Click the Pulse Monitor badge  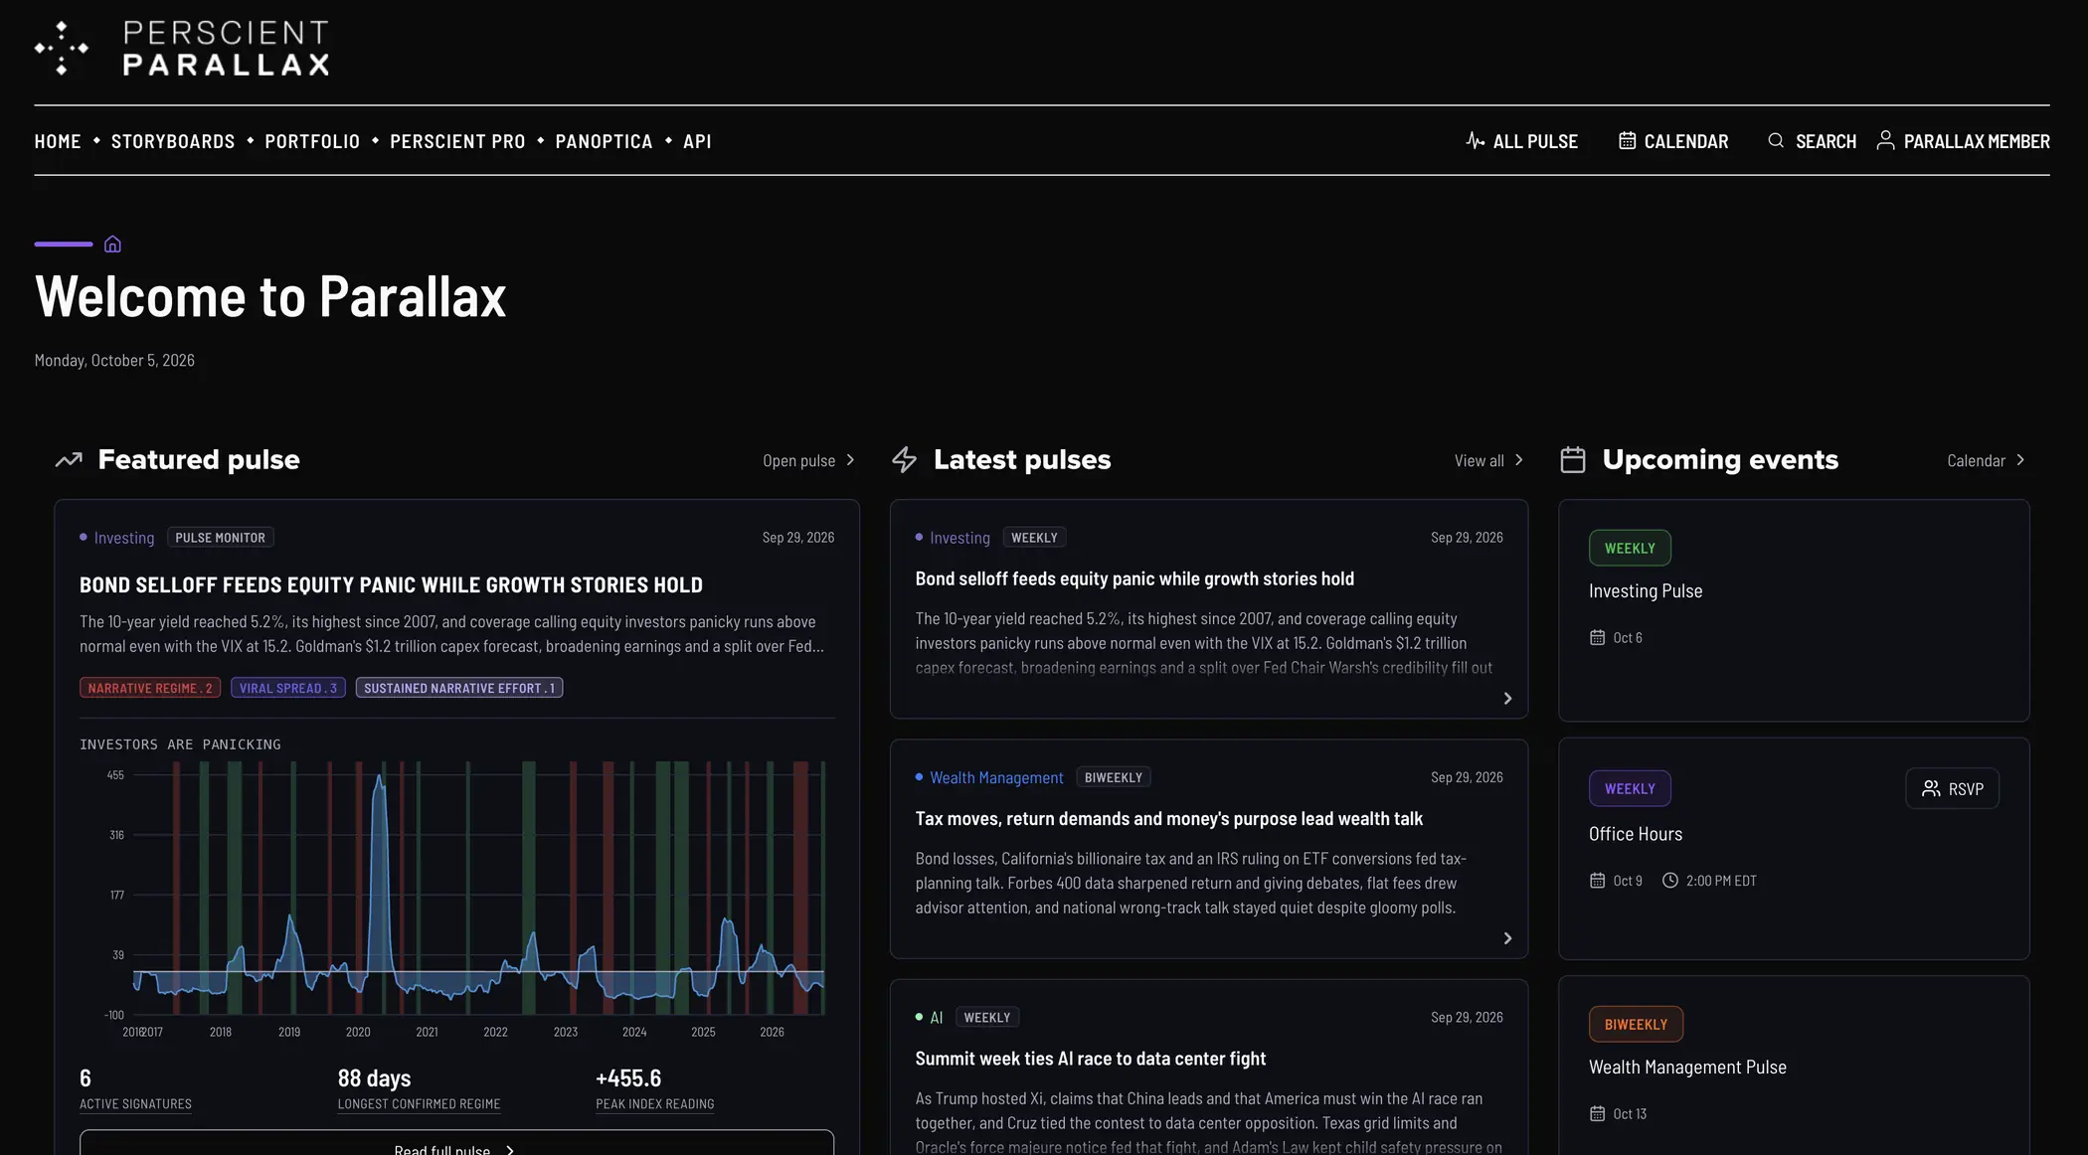[x=221, y=538]
